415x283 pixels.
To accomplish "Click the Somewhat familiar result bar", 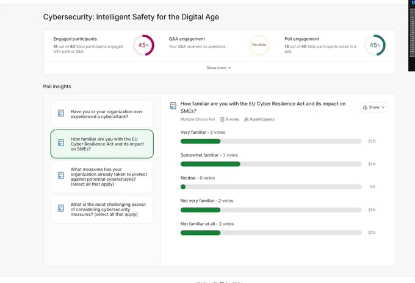I will [271, 164].
